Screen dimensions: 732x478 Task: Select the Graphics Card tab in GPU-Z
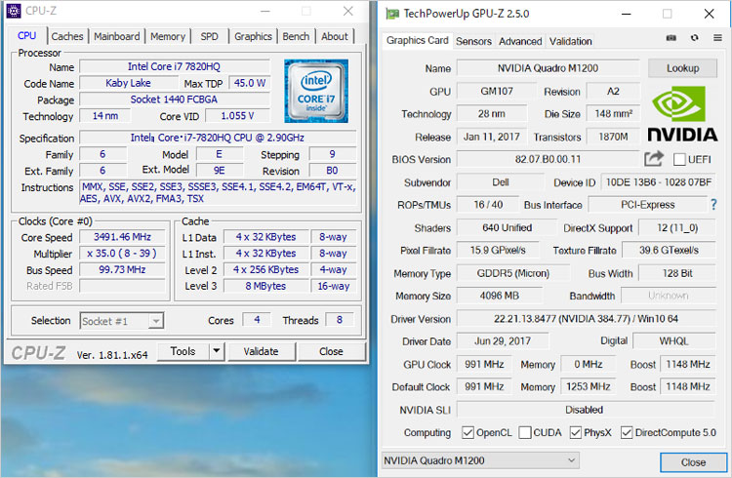418,40
